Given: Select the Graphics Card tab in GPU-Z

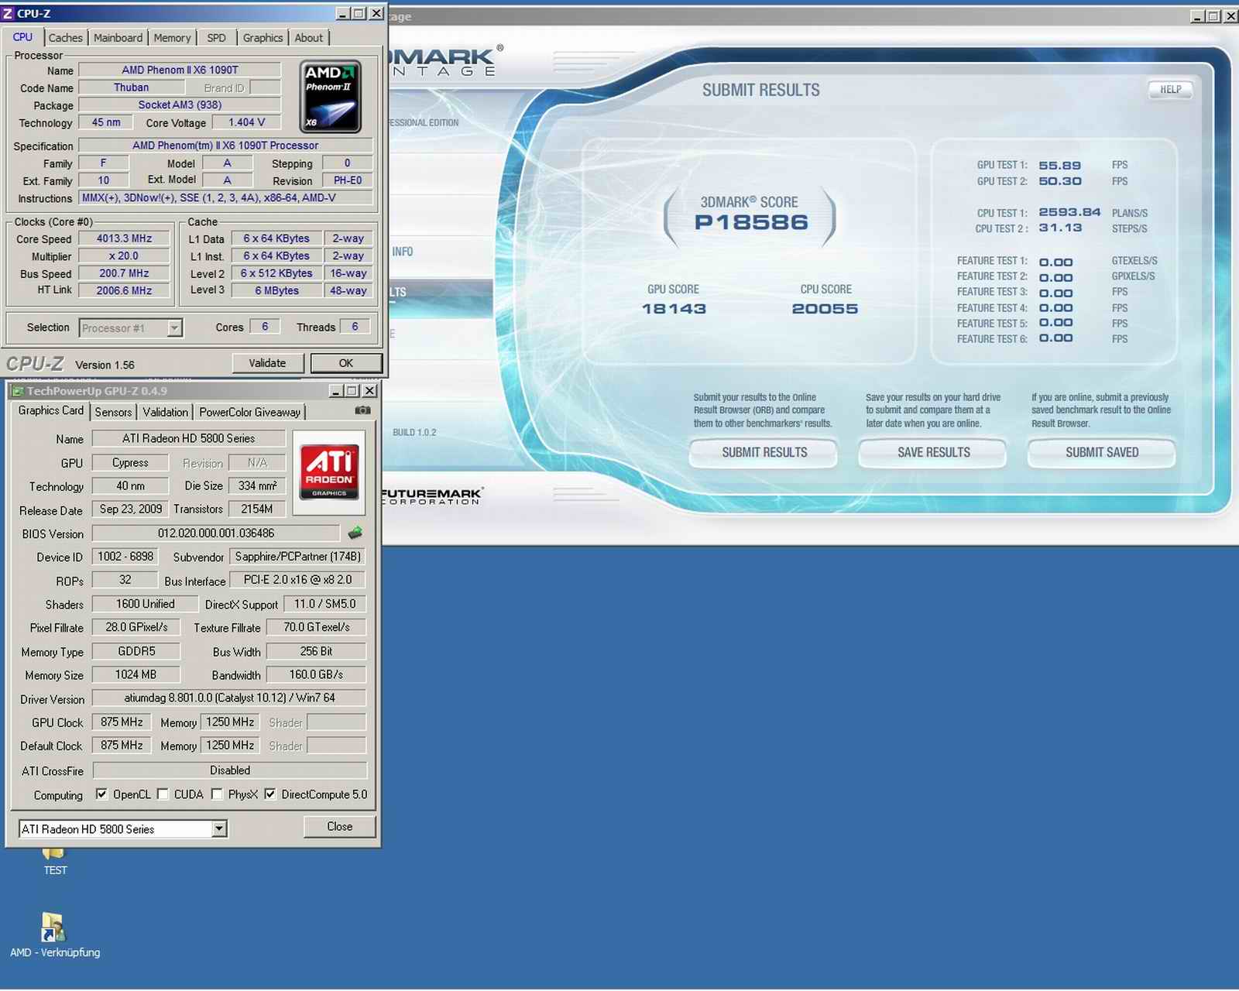Looking at the screenshot, I should pos(50,411).
